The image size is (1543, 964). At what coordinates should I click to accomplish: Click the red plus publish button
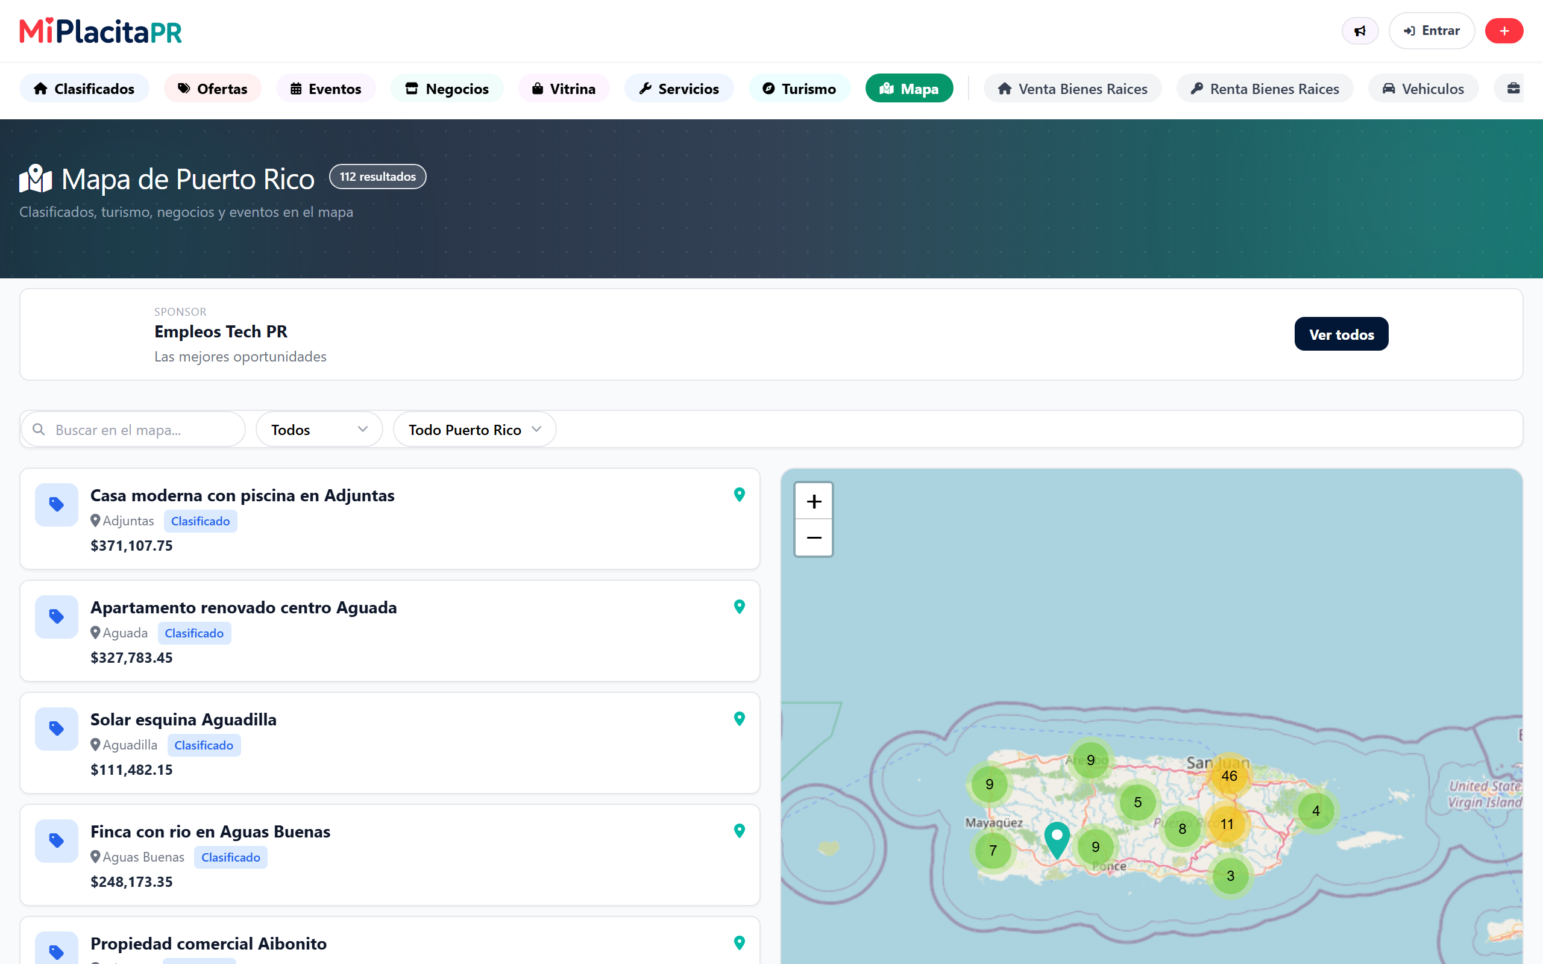tap(1503, 31)
